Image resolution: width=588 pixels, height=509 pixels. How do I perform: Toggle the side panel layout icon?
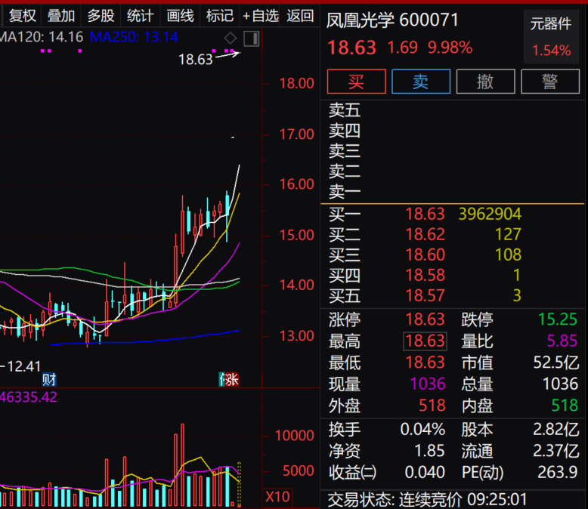[x=252, y=38]
